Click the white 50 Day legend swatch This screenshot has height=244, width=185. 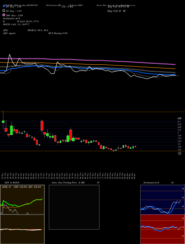tap(4, 10)
